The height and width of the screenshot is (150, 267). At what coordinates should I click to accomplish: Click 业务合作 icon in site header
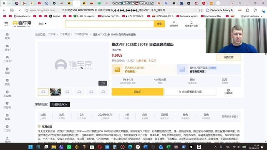pos(174,24)
